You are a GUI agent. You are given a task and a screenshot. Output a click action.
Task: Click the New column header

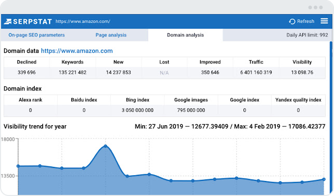(x=119, y=62)
